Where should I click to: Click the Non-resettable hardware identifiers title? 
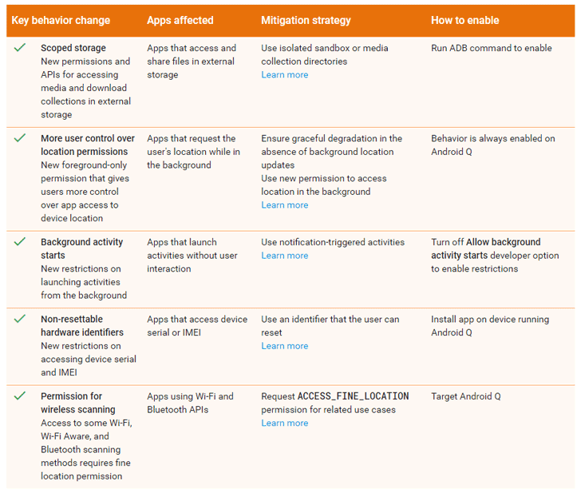(x=82, y=326)
